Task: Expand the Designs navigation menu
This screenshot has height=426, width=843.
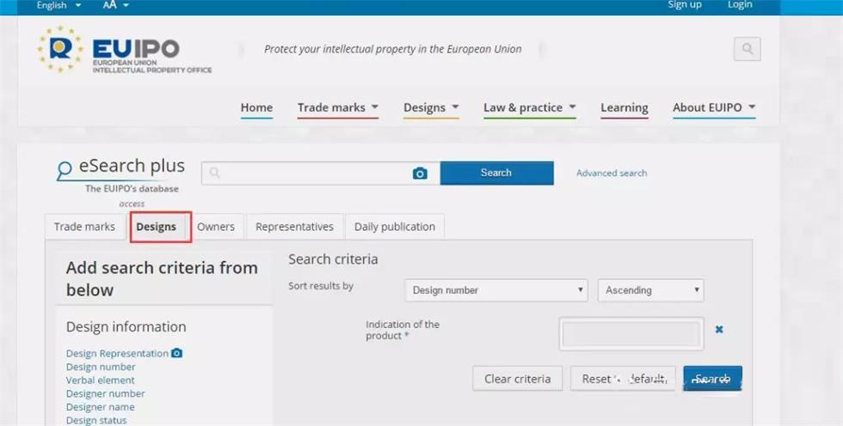Action: coord(431,108)
